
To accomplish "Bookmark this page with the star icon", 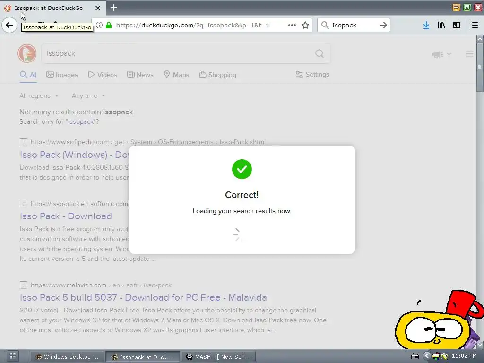I will [x=305, y=25].
